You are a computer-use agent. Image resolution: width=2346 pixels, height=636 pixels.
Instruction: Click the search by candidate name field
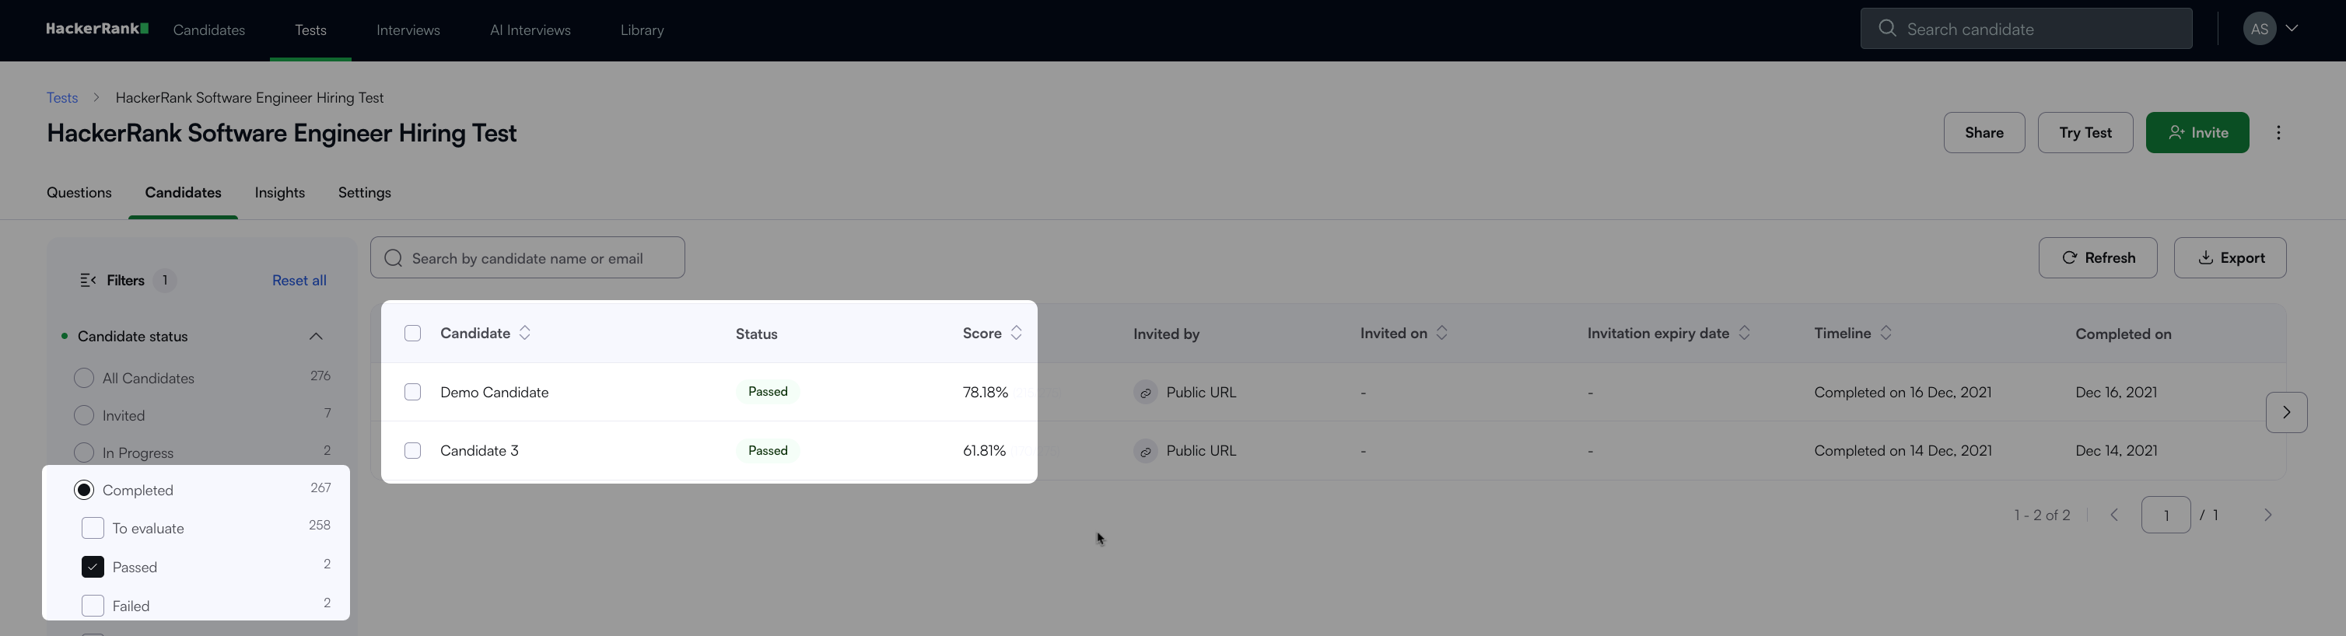click(528, 258)
